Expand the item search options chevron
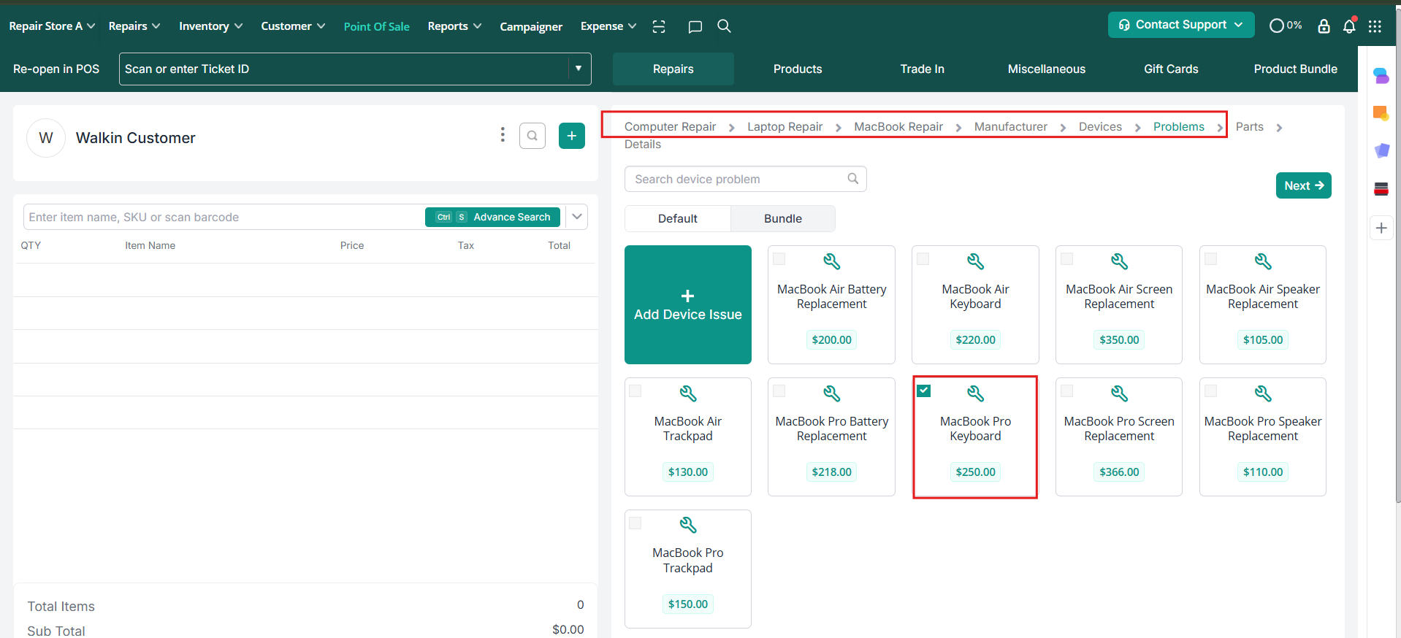The height and width of the screenshot is (638, 1401). [x=577, y=217]
